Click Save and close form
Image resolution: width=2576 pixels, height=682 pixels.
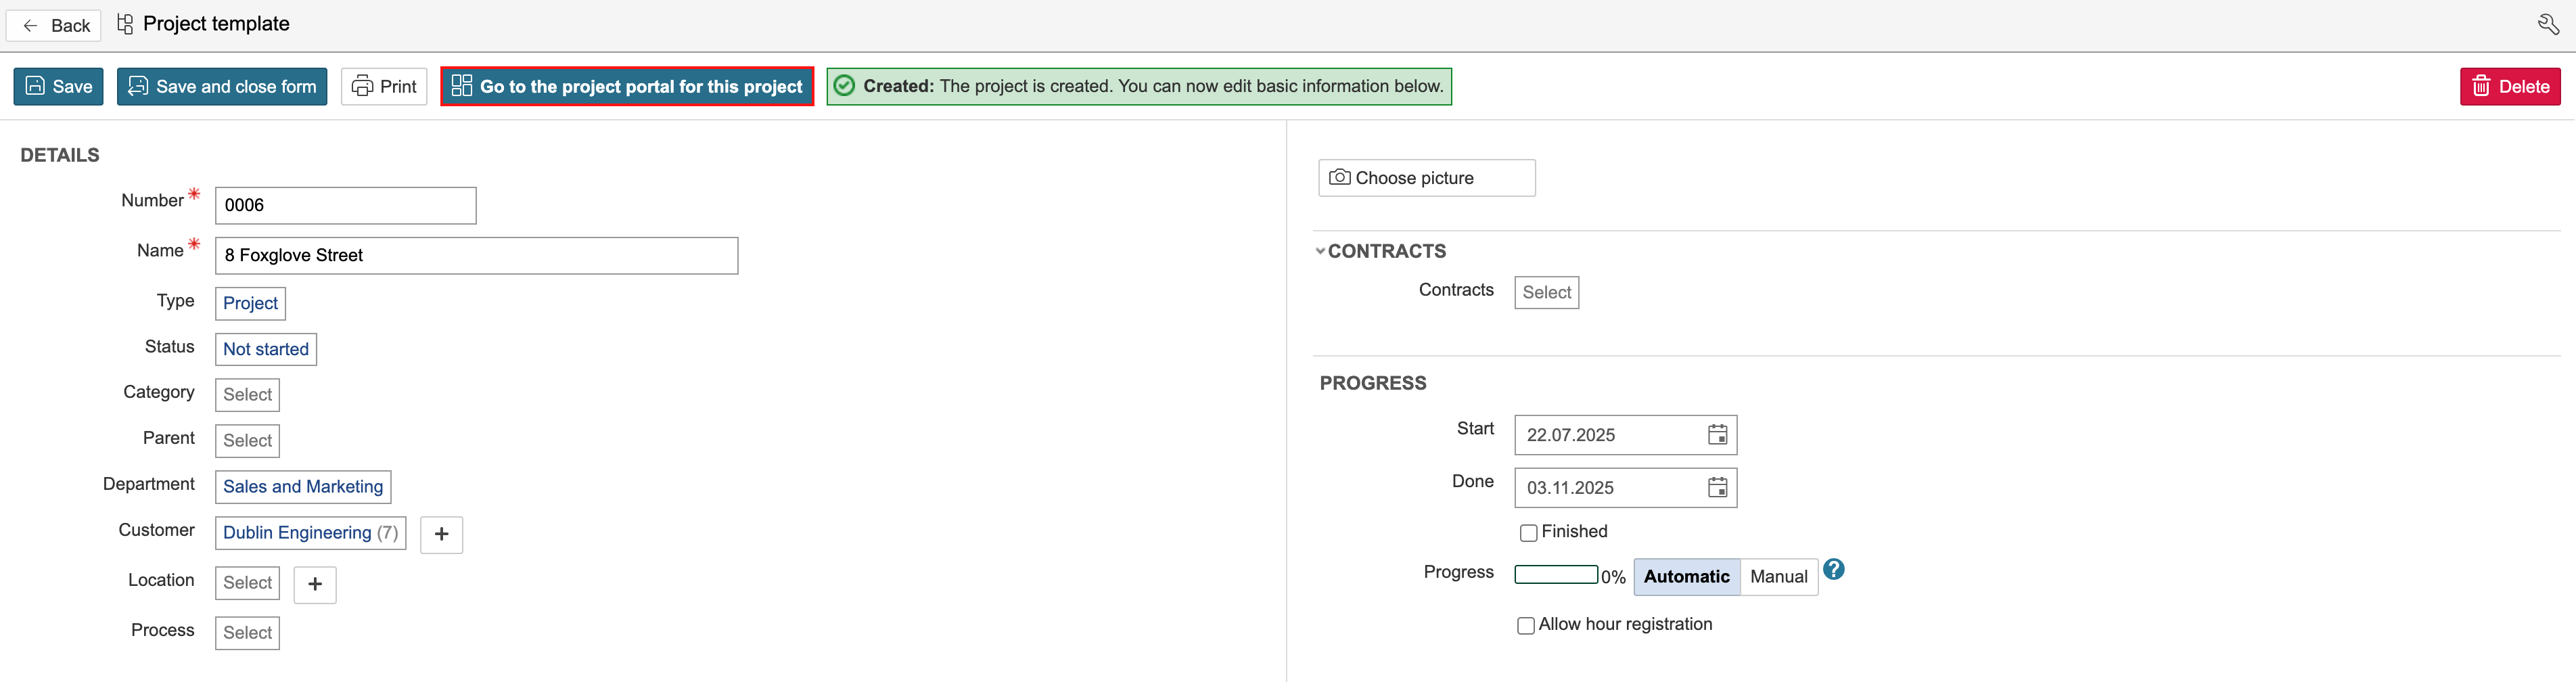(x=222, y=87)
